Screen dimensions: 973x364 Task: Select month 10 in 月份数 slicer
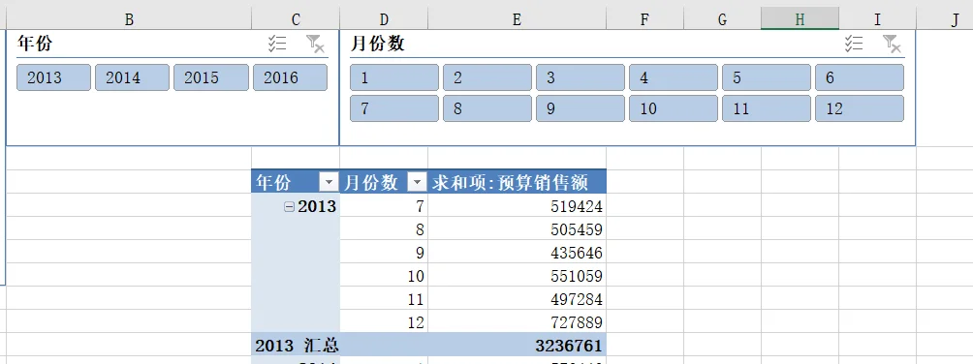point(674,108)
